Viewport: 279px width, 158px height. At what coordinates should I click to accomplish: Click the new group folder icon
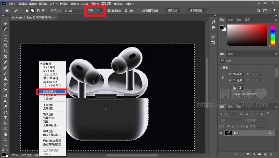(260, 154)
